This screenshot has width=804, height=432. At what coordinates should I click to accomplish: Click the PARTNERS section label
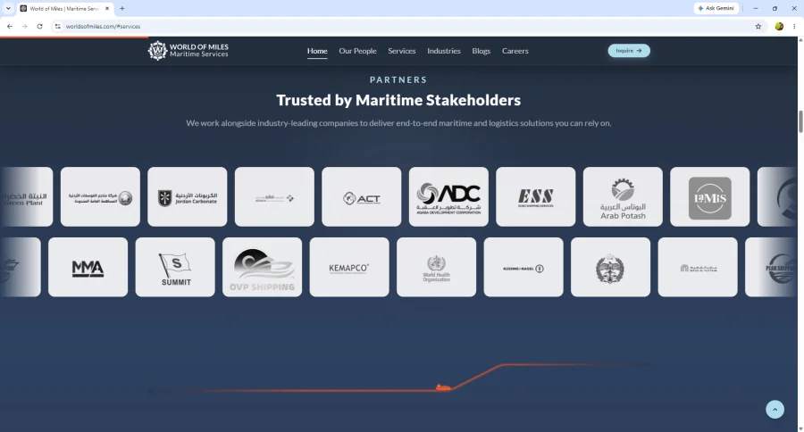(x=398, y=80)
